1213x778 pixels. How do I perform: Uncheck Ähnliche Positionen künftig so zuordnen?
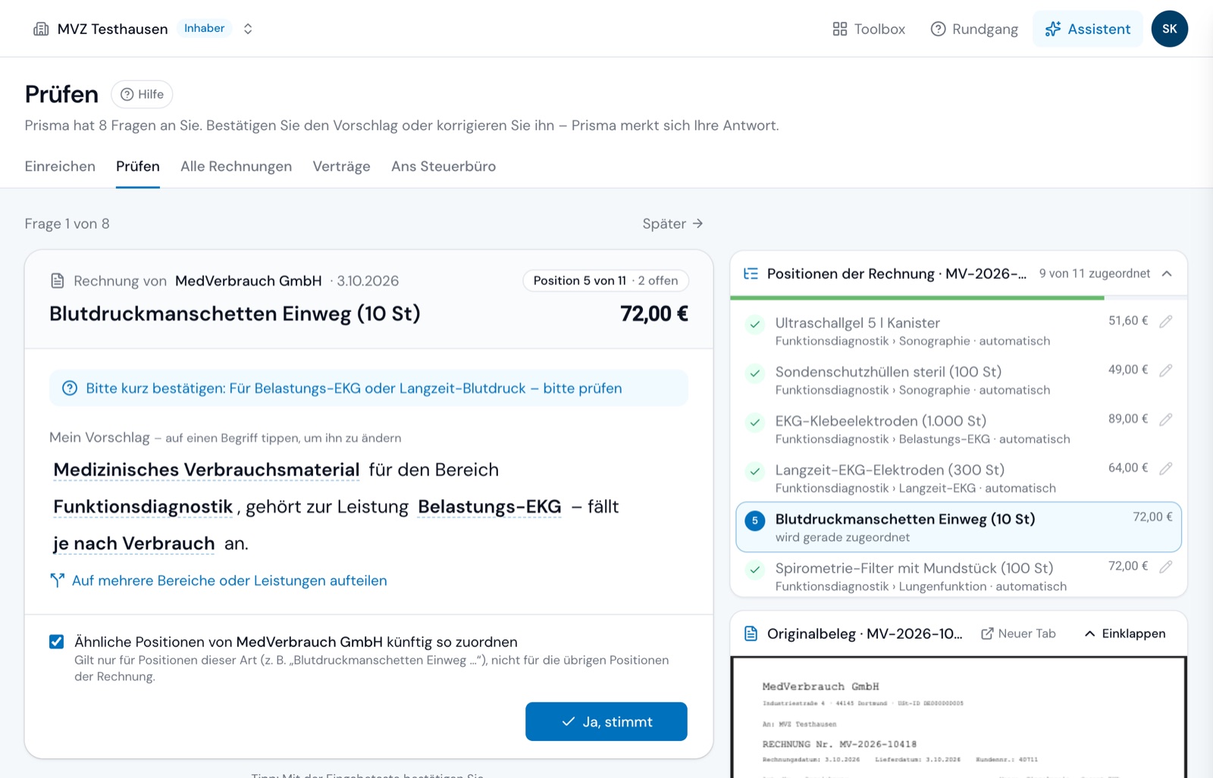tap(56, 642)
